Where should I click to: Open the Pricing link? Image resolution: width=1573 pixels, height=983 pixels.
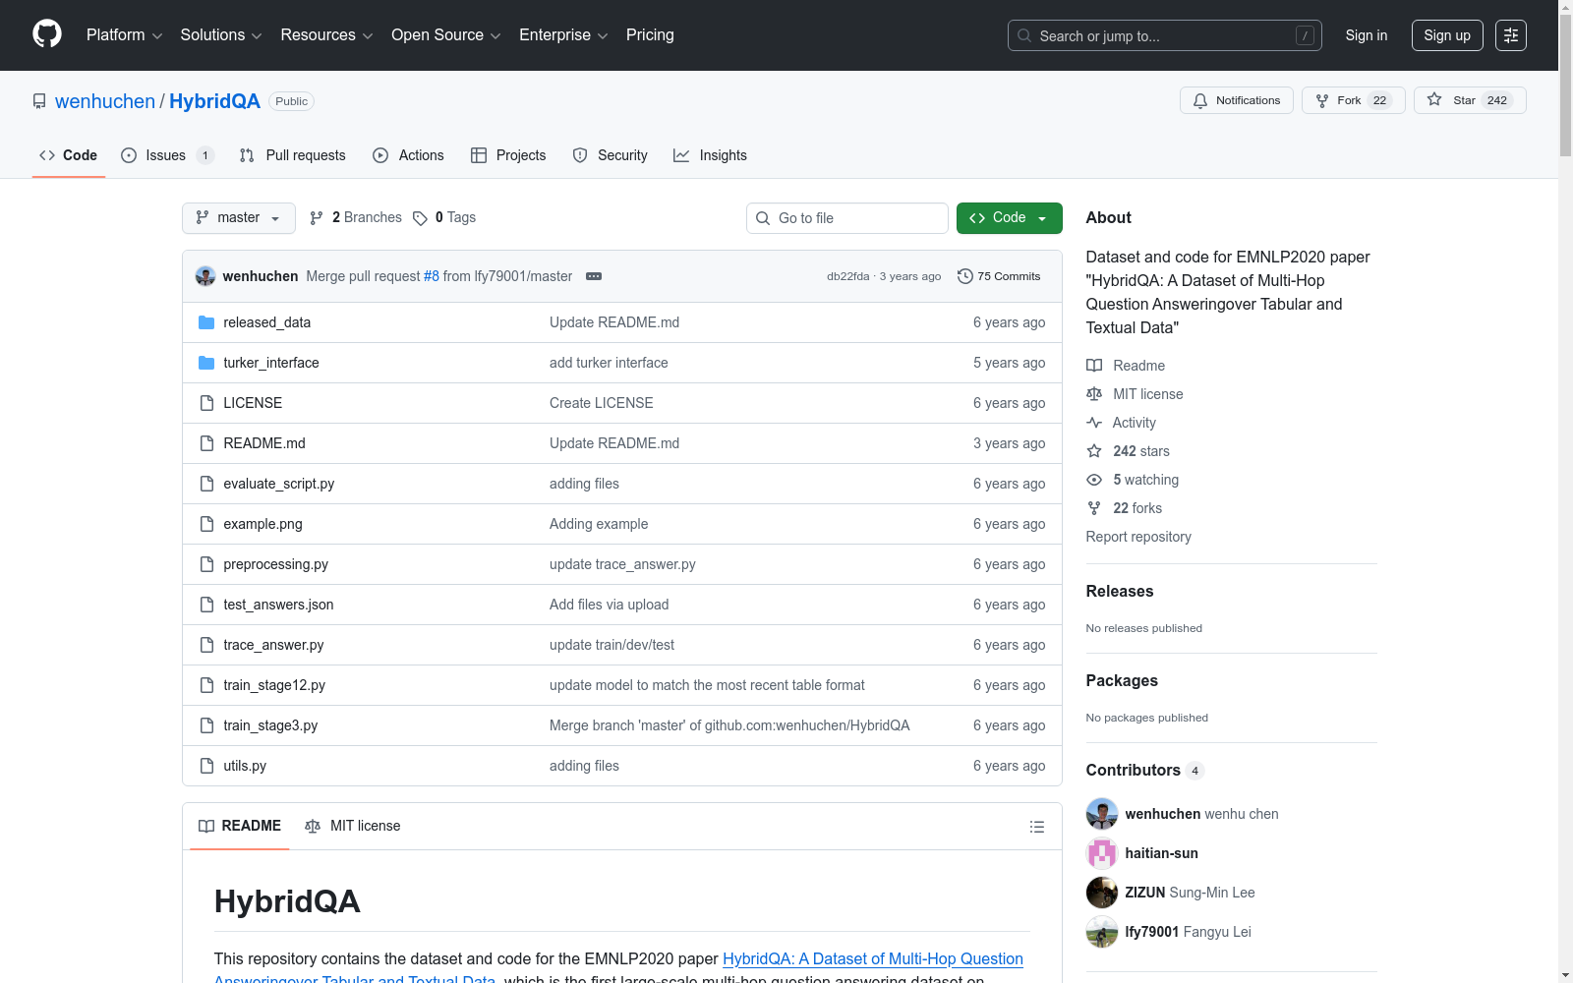650,35
